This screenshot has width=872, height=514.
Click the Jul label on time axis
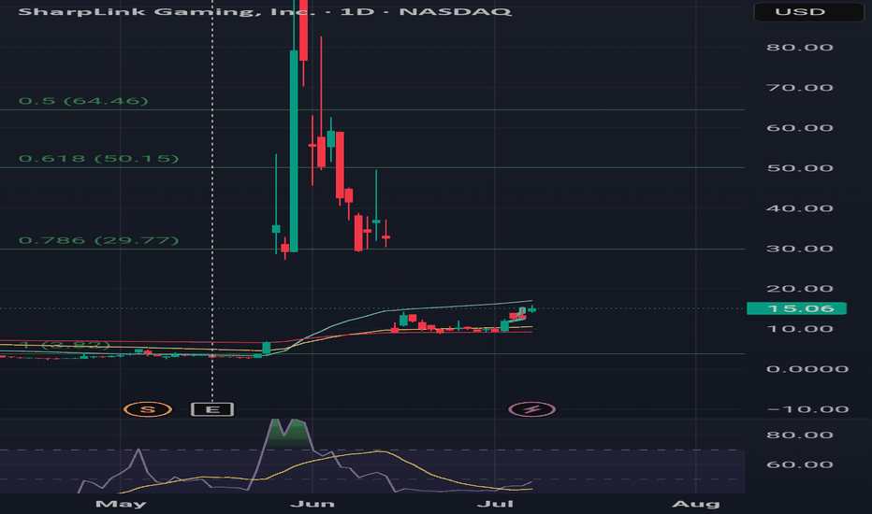(495, 504)
